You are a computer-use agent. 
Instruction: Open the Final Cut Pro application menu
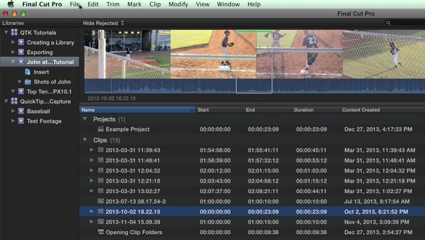pyautogui.click(x=42, y=4)
